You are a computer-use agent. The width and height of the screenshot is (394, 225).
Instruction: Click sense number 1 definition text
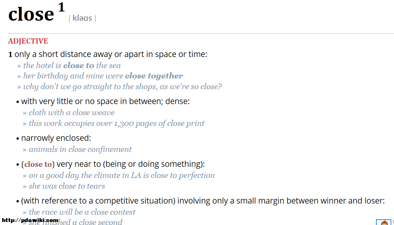[x=111, y=54]
